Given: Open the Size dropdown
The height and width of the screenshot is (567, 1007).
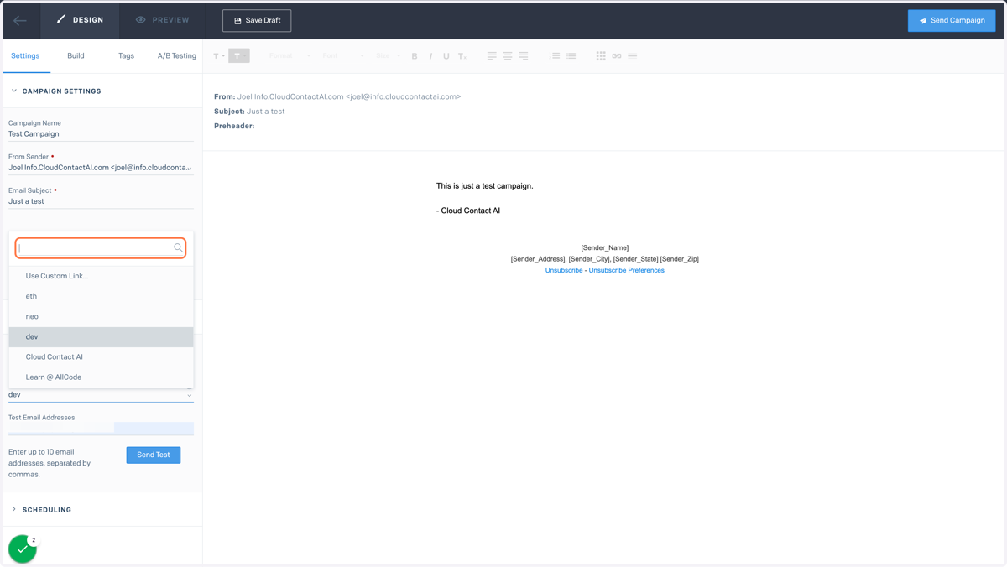Looking at the screenshot, I should tap(388, 56).
